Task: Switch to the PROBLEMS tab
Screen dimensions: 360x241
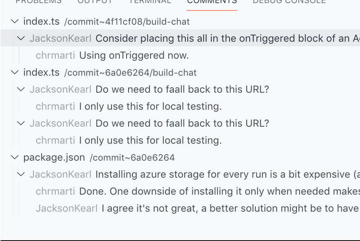Action: (38, 2)
